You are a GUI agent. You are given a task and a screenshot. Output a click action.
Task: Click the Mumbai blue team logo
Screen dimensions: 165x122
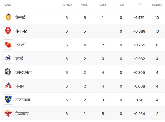click(8, 59)
